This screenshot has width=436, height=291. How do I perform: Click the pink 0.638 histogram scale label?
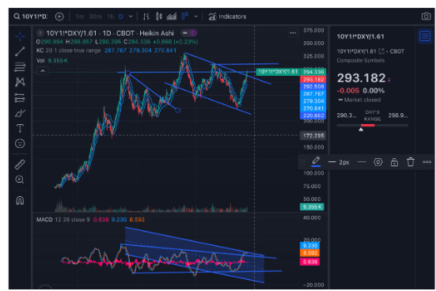click(x=309, y=262)
